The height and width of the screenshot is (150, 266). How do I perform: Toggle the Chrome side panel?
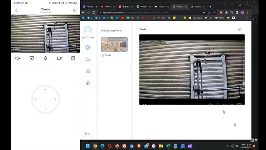[x=237, y=12]
